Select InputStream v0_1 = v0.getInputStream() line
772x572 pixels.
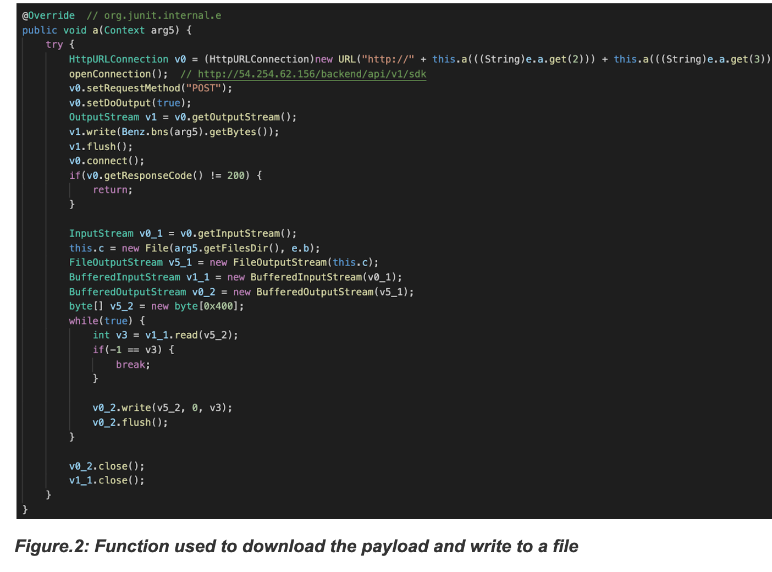[x=183, y=234]
